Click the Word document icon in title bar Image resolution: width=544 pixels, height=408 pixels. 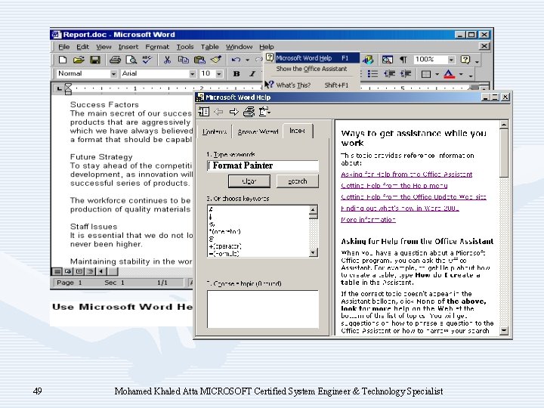tap(56, 35)
